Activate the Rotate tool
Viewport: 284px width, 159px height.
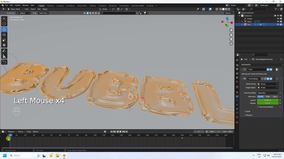tap(4, 35)
